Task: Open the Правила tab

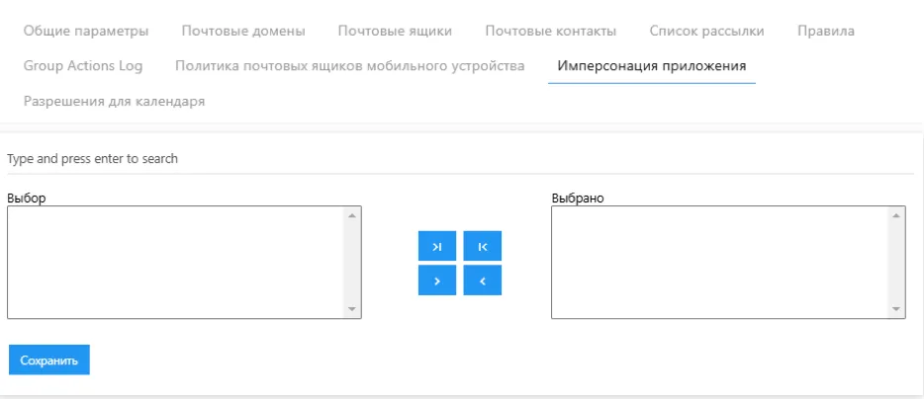Action: (826, 32)
